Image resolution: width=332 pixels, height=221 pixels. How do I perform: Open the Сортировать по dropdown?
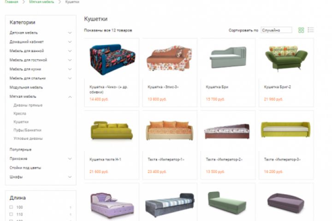tap(276, 30)
